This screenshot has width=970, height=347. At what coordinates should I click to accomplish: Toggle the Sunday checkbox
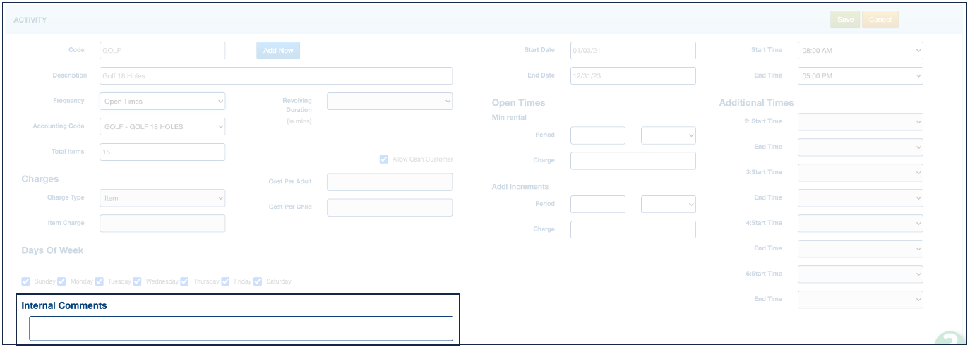26,281
